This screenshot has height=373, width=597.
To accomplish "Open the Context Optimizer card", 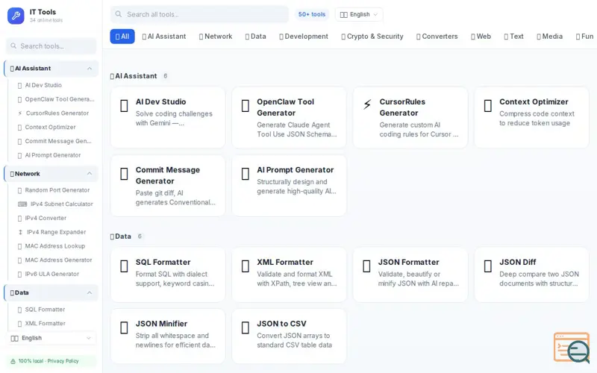I will pyautogui.click(x=531, y=118).
